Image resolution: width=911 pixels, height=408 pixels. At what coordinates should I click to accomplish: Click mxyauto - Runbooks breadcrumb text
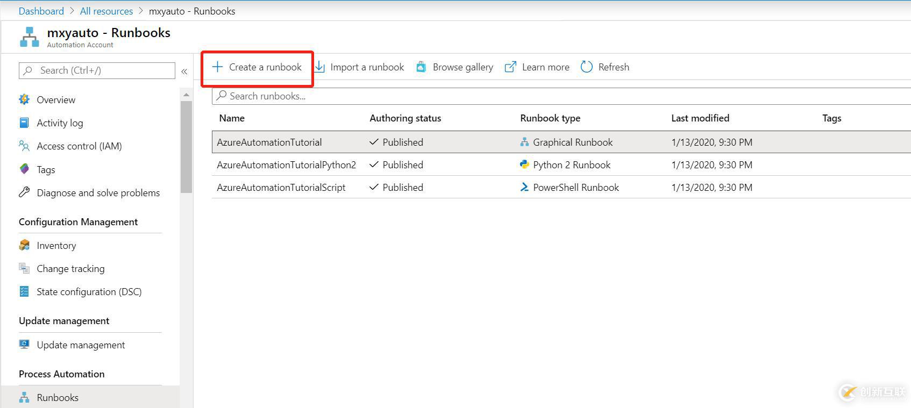point(192,11)
